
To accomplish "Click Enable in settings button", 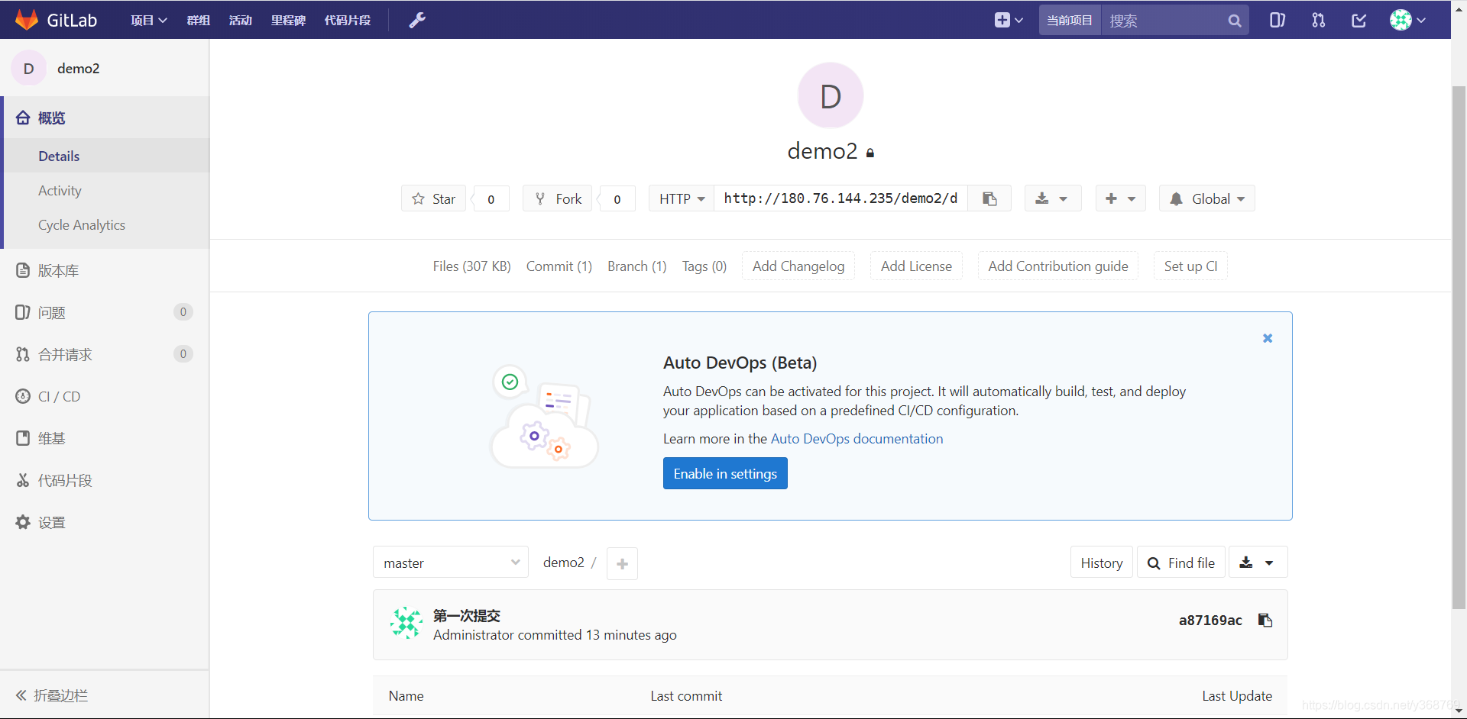I will coord(725,473).
